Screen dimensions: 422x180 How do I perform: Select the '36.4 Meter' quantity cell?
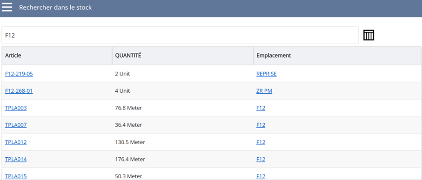click(183, 125)
